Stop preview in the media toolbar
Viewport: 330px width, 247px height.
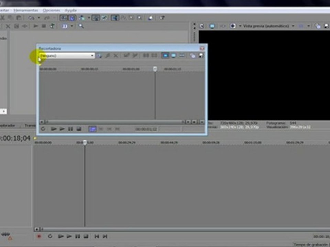pos(44,26)
